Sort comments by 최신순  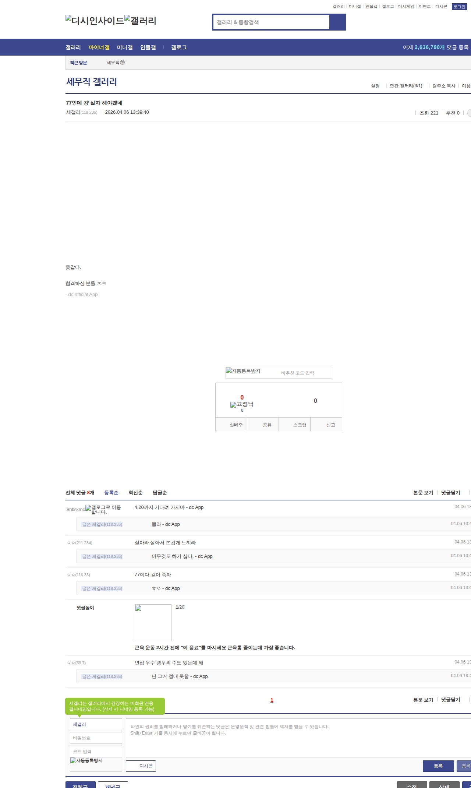point(135,493)
